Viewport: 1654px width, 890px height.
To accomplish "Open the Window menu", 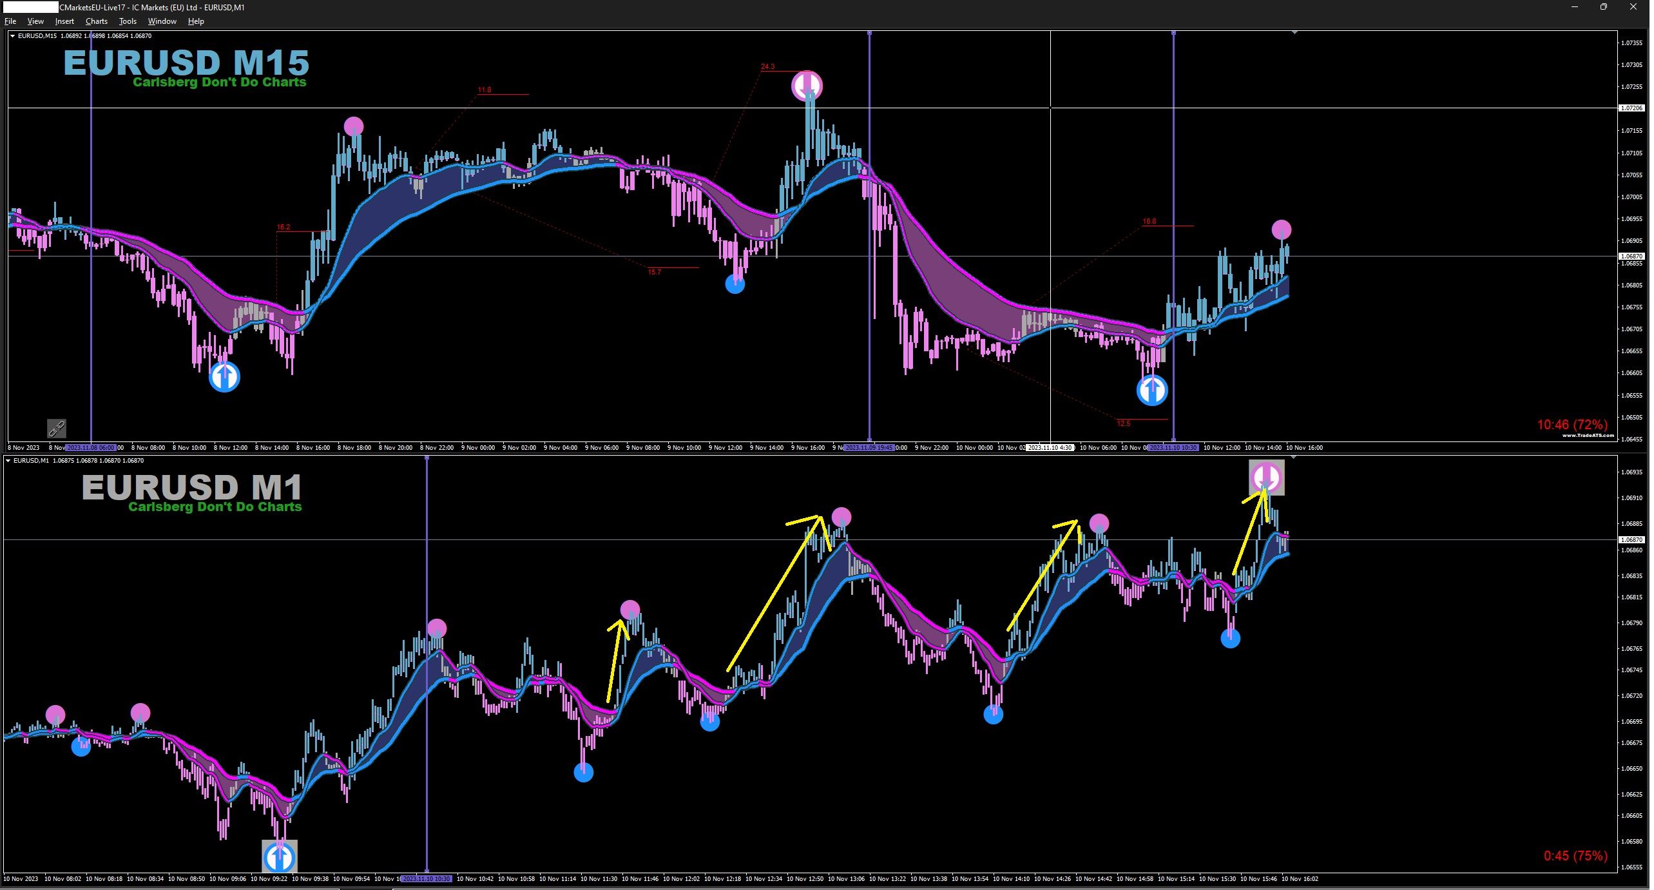I will pos(162,21).
